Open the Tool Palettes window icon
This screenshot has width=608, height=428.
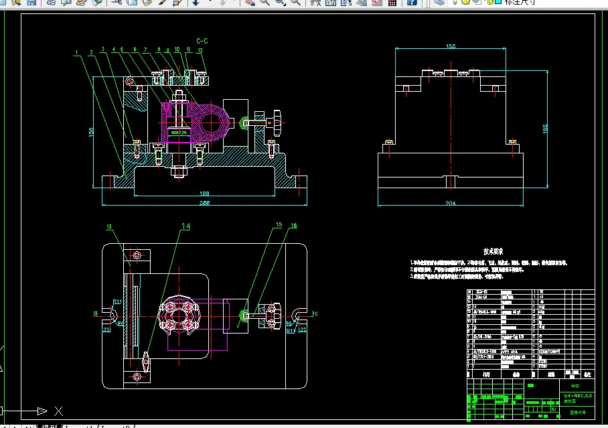(346, 2)
